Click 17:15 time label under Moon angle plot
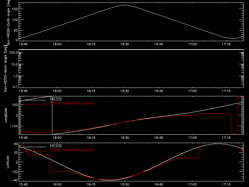This screenshot has height=187, width=249. coord(226,91)
